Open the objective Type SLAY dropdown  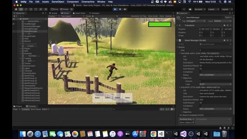point(215,84)
